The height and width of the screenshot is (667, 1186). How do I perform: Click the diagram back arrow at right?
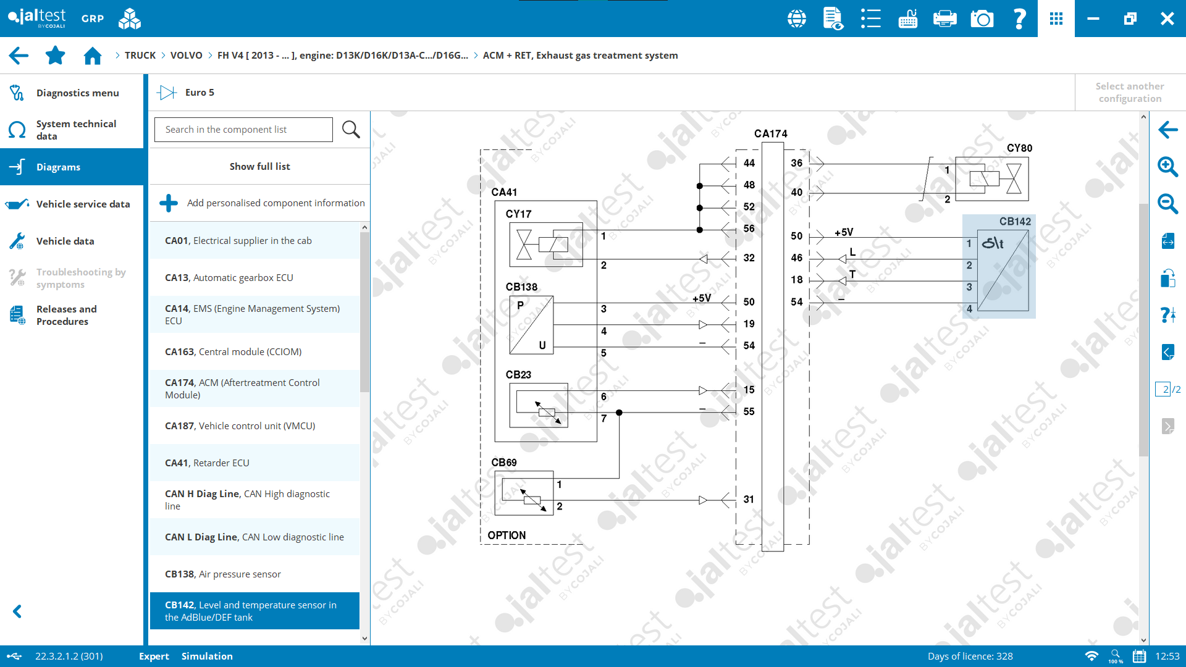pyautogui.click(x=1167, y=130)
